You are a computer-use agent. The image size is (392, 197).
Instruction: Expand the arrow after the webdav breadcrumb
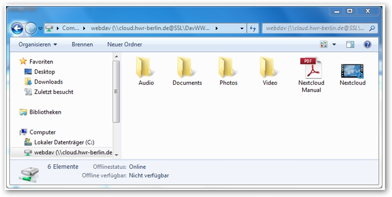pos(217,29)
